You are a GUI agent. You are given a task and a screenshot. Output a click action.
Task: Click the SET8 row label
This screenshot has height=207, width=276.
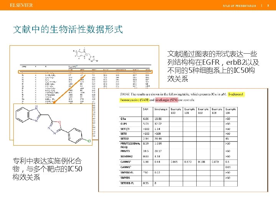pyautogui.click(x=123, y=134)
